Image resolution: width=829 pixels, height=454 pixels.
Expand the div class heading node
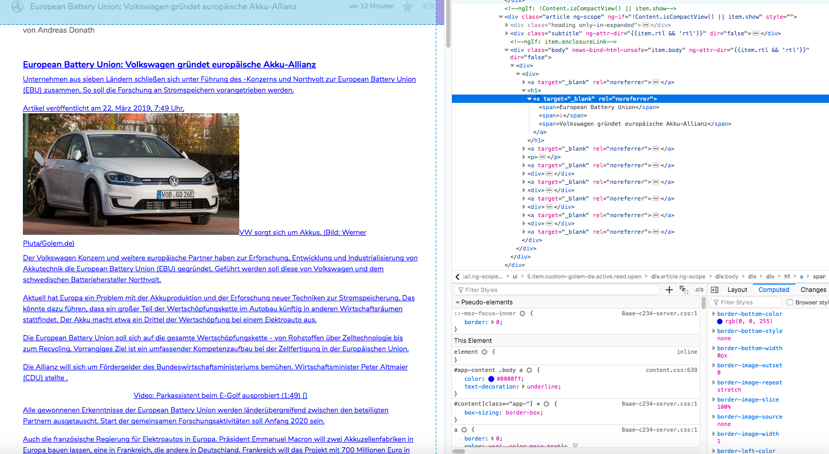(x=507, y=25)
